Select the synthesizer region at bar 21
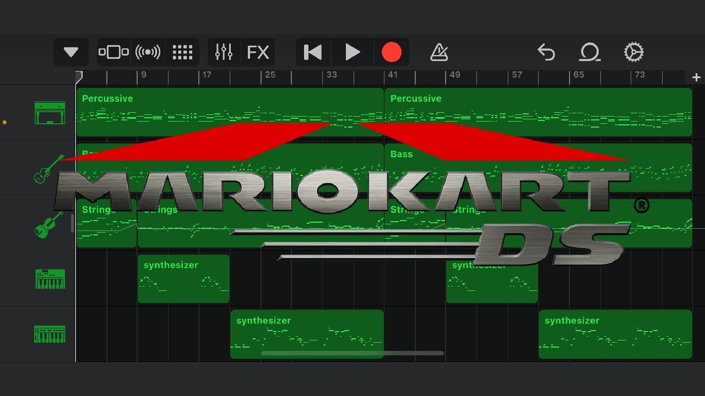Image resolution: width=705 pixels, height=396 pixels. tap(307, 334)
